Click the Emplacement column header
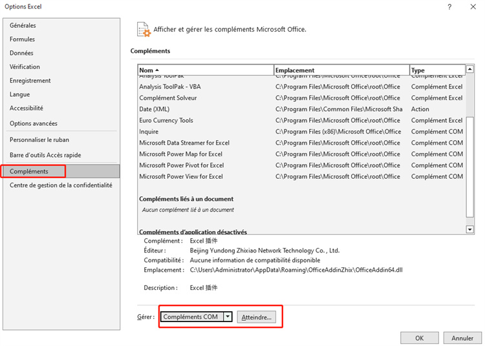Screen dimensions: 485x346 click(x=342, y=70)
